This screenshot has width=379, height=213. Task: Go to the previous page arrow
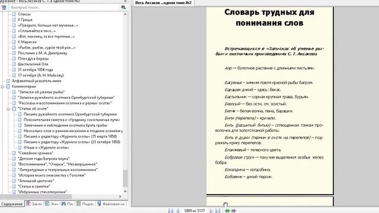178,211
